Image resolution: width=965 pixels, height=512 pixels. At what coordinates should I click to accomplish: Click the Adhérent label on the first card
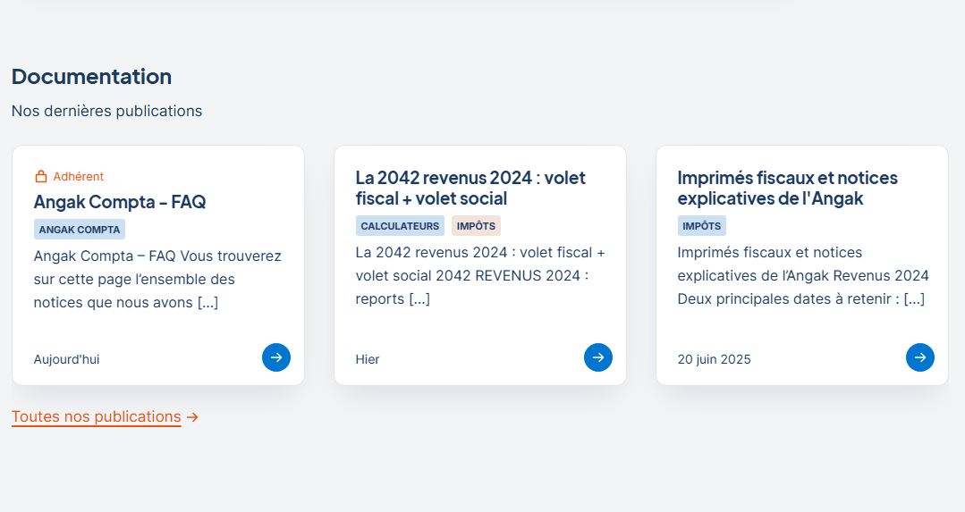pos(78,176)
